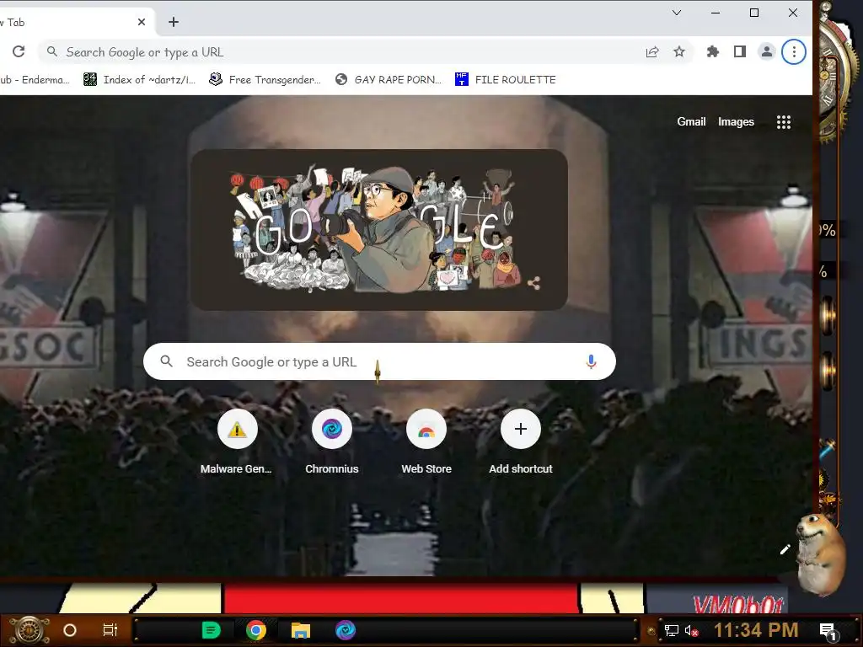Click the hamster desktop mascot
Image resolution: width=863 pixels, height=647 pixels.
[823, 554]
